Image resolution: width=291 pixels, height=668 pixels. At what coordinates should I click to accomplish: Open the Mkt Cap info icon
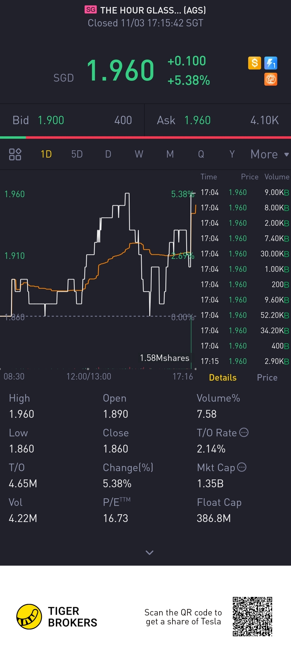(x=242, y=467)
